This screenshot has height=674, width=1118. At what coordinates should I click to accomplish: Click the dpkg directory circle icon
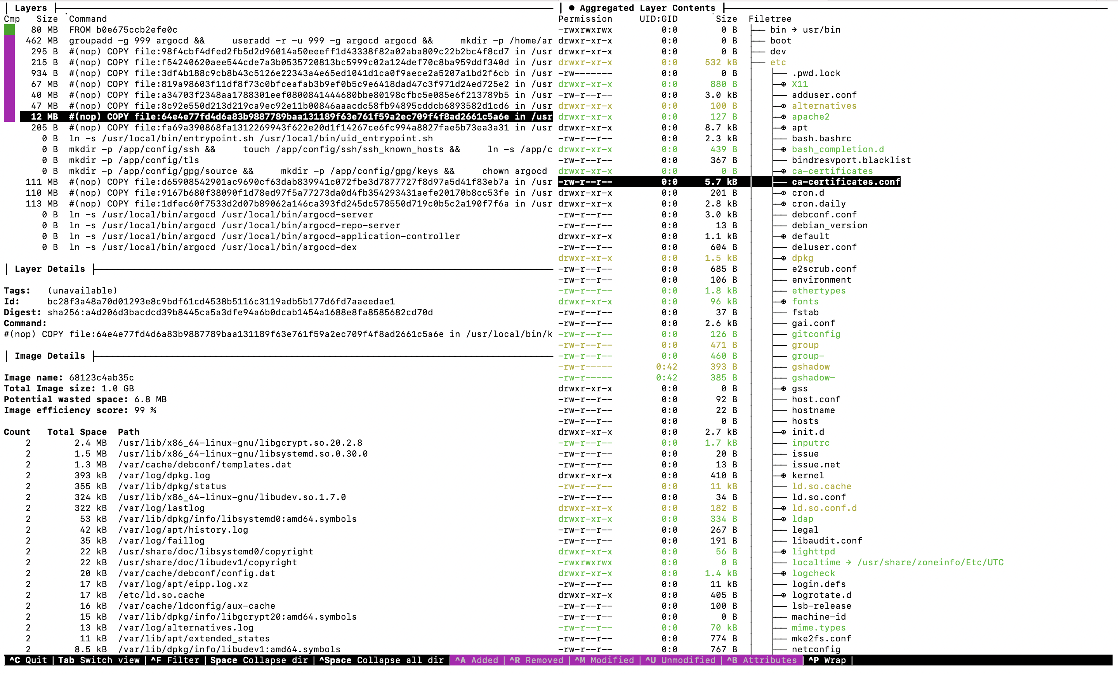(x=783, y=258)
